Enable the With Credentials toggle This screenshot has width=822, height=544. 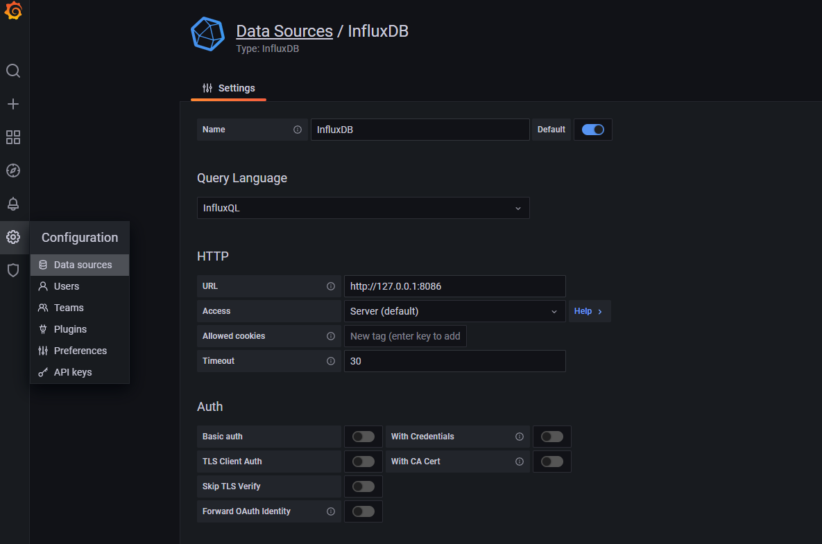tap(552, 437)
